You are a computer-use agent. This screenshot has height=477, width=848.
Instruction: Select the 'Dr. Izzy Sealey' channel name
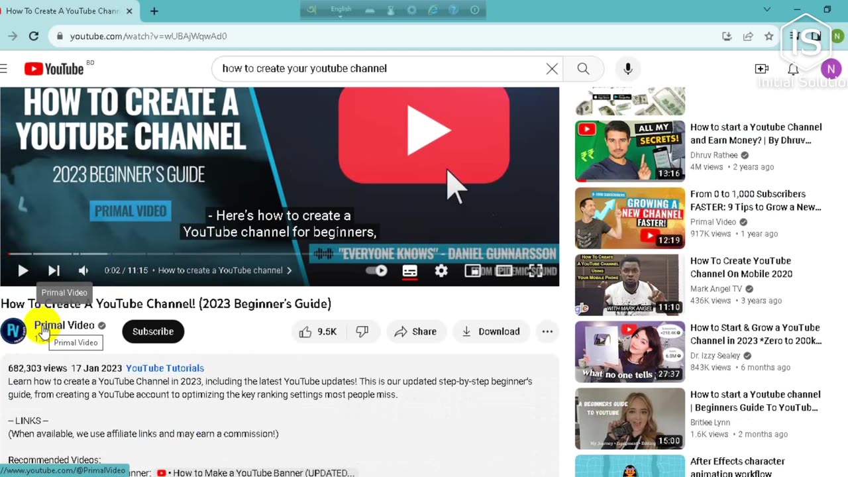(x=715, y=356)
